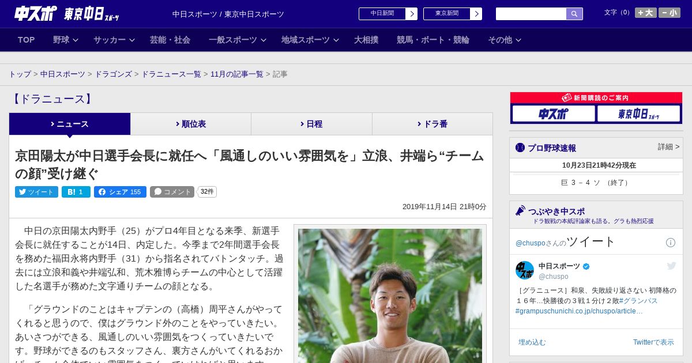Screen dimensions: 692x363
Task: Open the 芸能・社会 menu item
Action: point(170,40)
